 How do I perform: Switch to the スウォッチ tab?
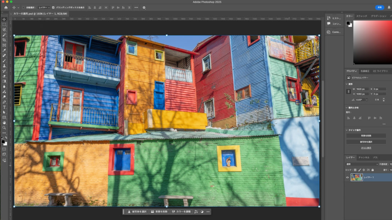tap(361, 16)
